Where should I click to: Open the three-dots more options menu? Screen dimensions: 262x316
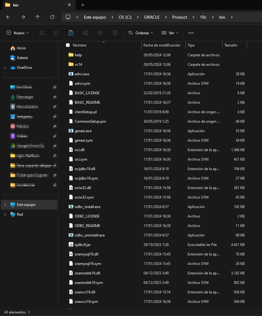coord(191,33)
